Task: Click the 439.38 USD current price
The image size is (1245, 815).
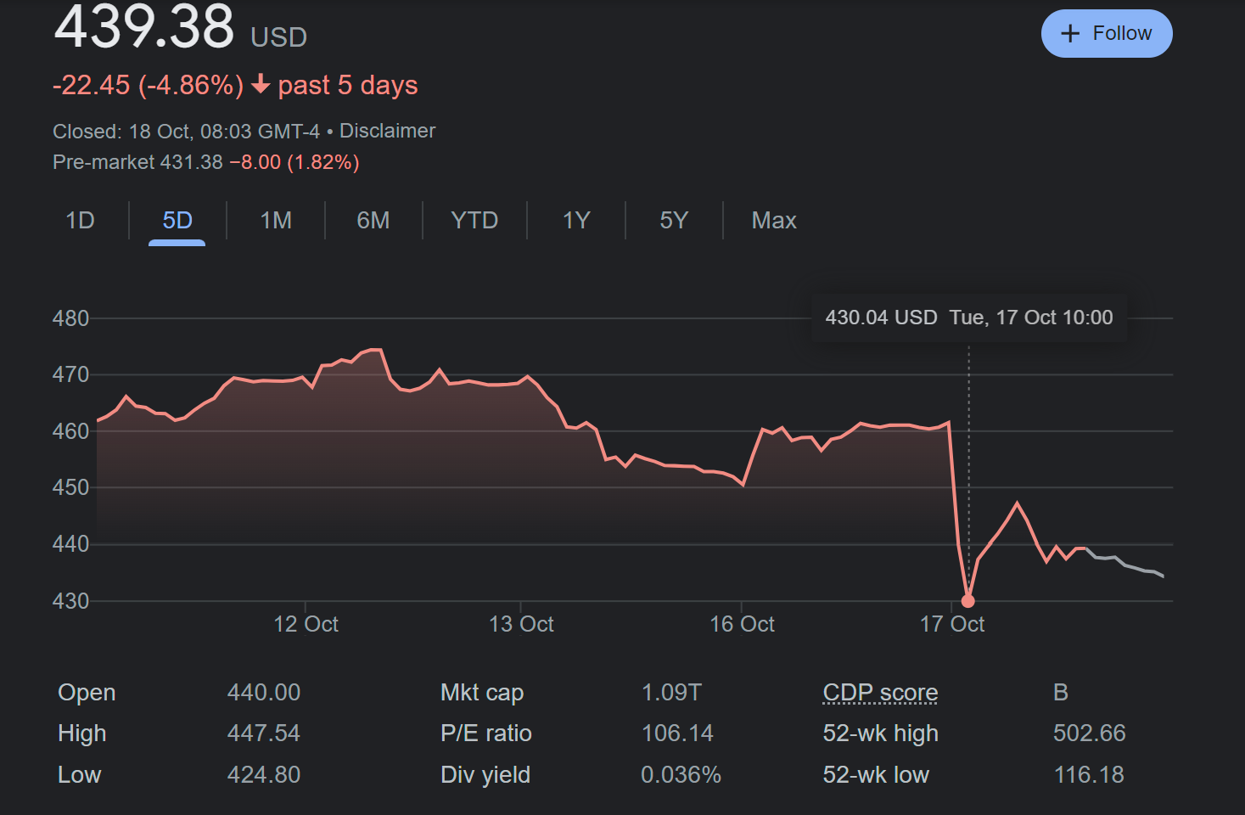Action: pyautogui.click(x=144, y=27)
